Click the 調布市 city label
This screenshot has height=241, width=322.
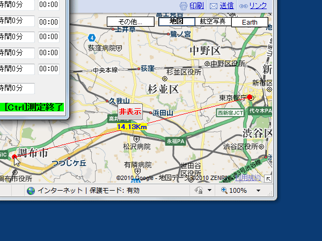click(33, 153)
